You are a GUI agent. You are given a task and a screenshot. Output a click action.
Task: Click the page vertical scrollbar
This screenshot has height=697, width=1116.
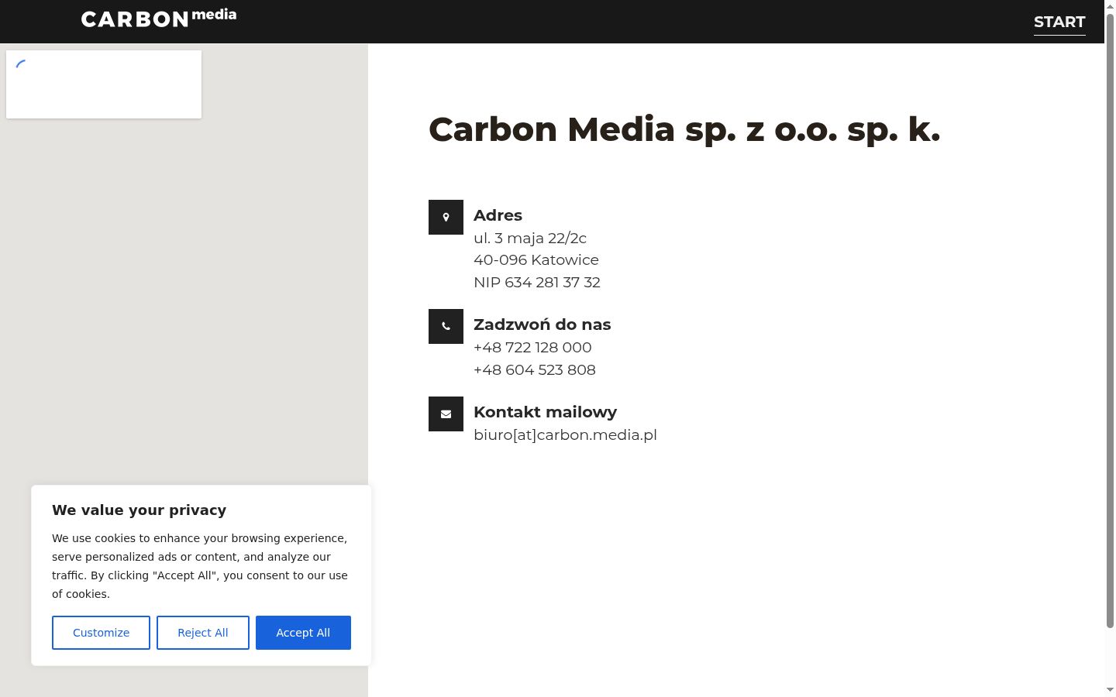pyautogui.click(x=1110, y=321)
